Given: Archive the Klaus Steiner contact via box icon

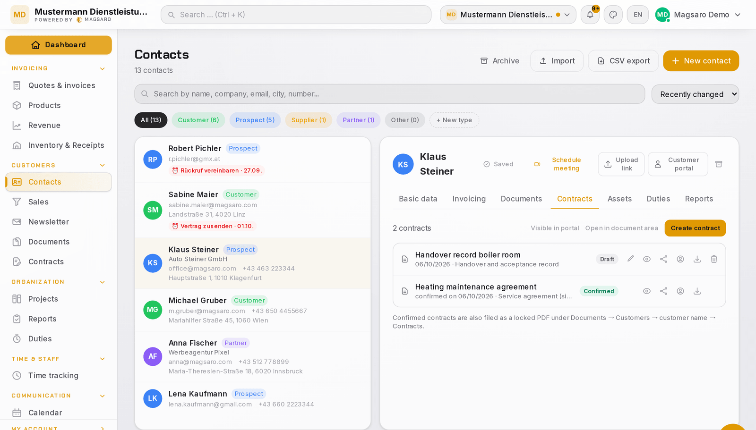Looking at the screenshot, I should tap(719, 164).
